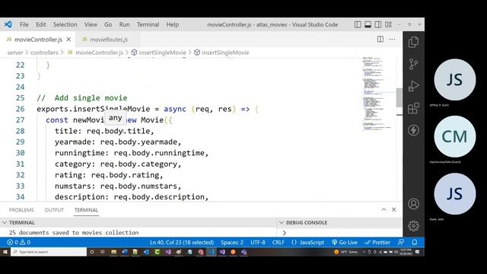Image resolution: width=487 pixels, height=274 pixels.
Task: Click Go Live in status bar
Action: point(345,242)
